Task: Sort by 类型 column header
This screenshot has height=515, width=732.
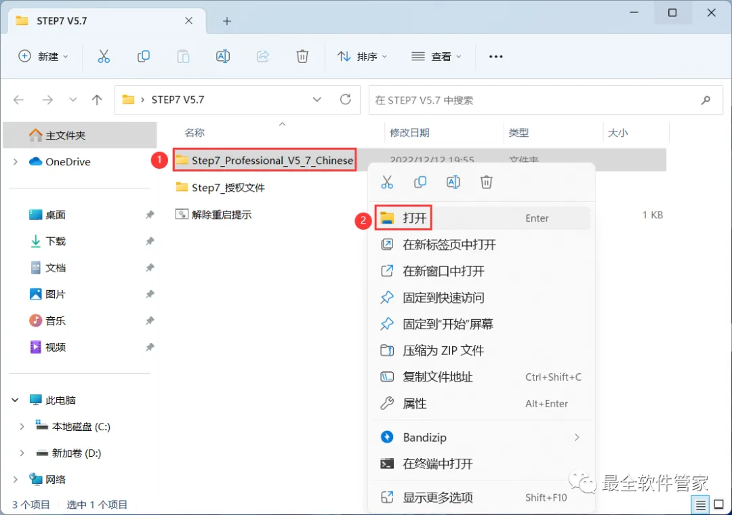Action: [518, 133]
